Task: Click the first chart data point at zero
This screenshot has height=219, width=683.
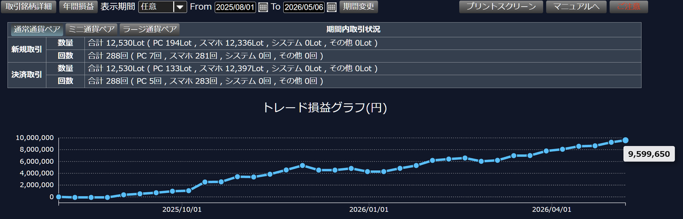Action: pos(58,197)
